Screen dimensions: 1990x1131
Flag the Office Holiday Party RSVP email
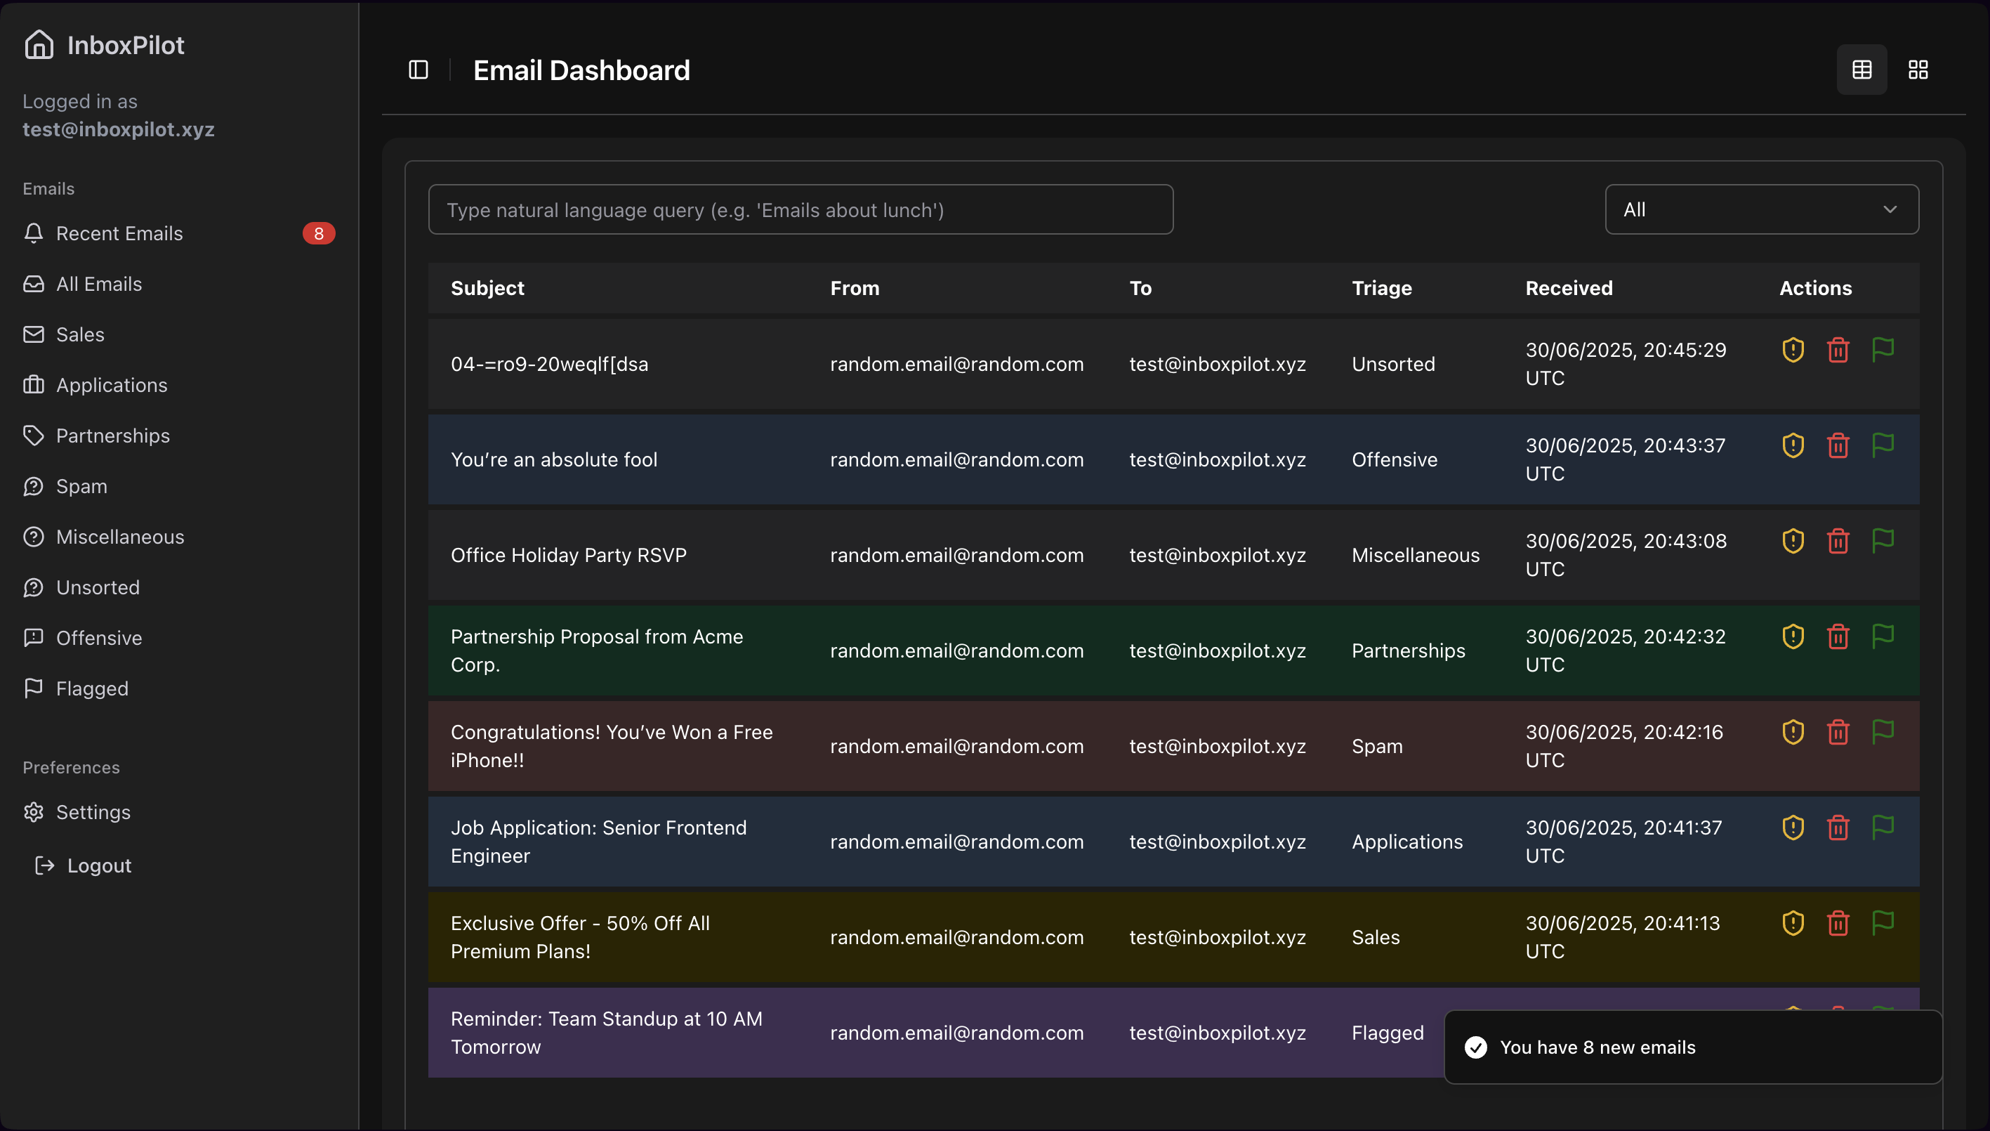coord(1883,541)
